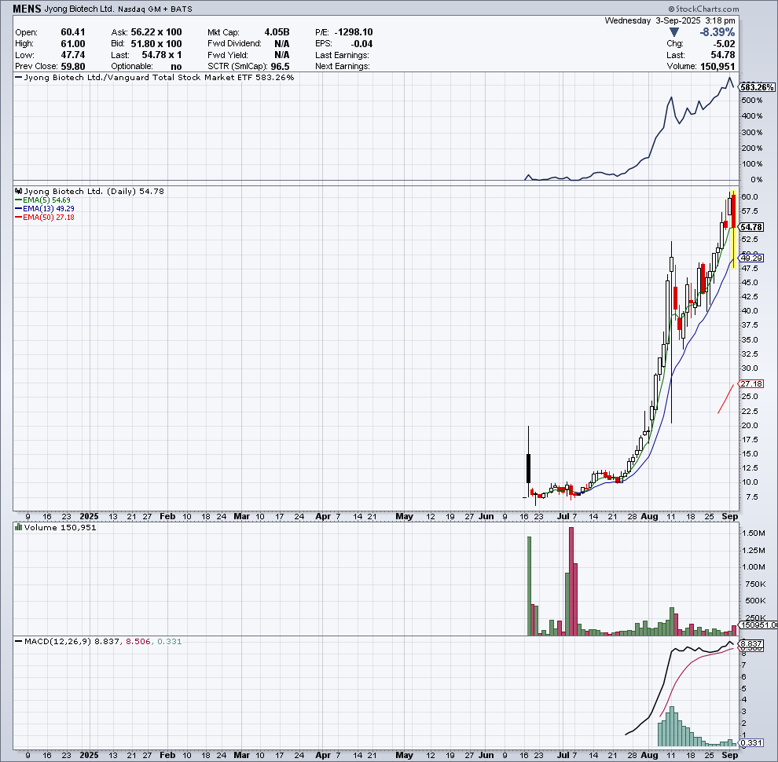Click the EPS value -0.04

pyautogui.click(x=360, y=44)
